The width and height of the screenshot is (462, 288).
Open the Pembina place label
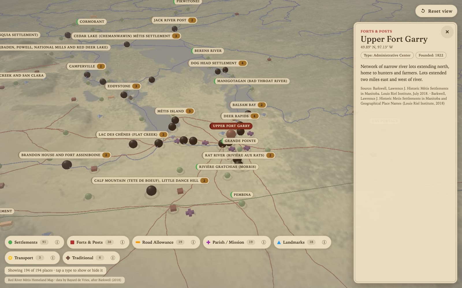[x=242, y=195]
